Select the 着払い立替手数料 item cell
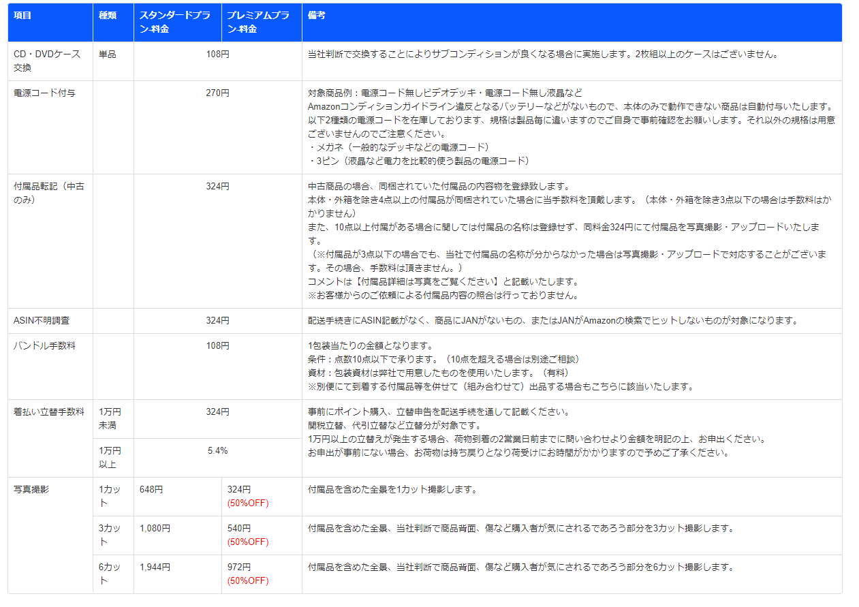 [x=49, y=411]
